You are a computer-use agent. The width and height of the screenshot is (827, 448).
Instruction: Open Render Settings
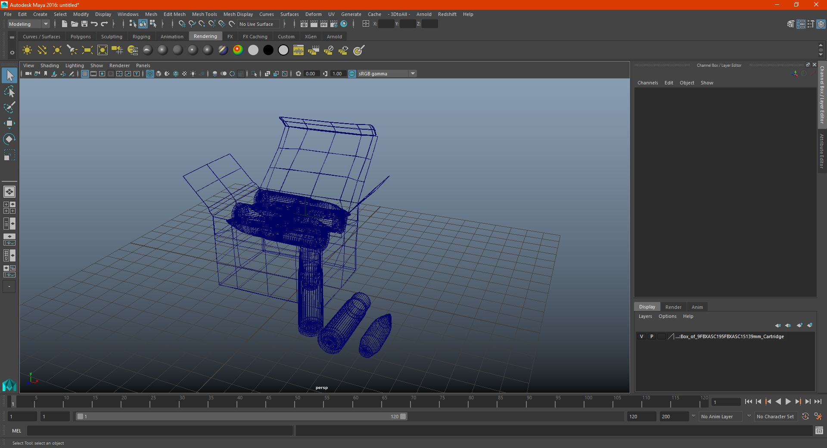click(x=334, y=24)
